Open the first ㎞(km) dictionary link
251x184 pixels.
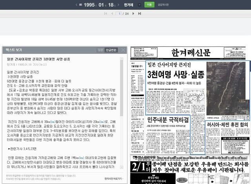53,122
